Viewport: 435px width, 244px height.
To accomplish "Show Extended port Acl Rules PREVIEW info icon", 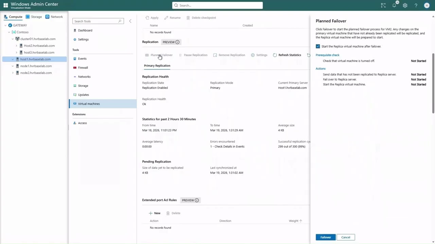I will coord(197,200).
